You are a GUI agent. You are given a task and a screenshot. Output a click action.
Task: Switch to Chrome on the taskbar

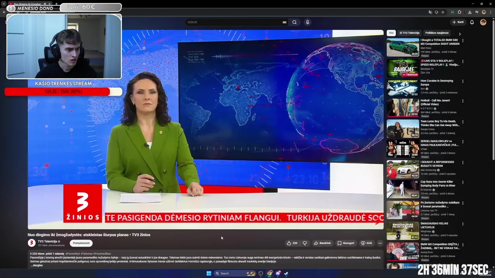coord(270,273)
